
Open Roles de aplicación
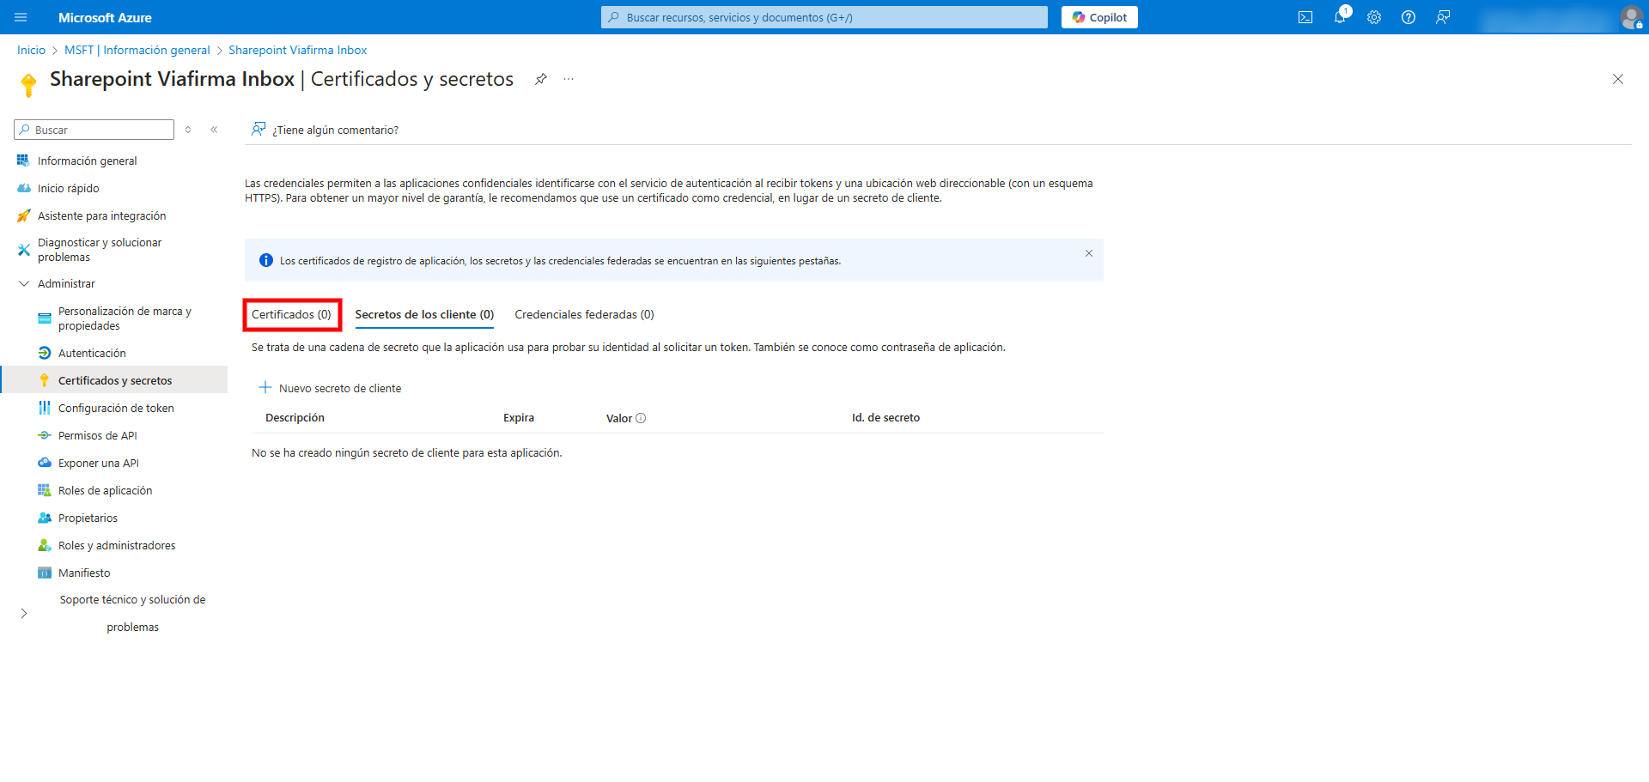[105, 490]
